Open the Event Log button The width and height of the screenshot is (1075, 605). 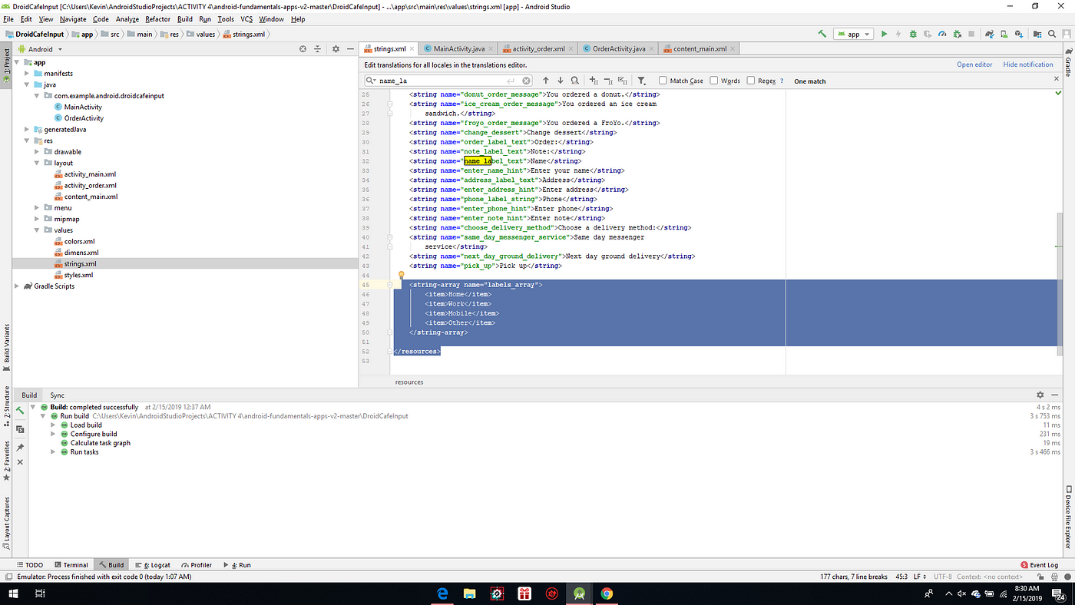click(1040, 564)
